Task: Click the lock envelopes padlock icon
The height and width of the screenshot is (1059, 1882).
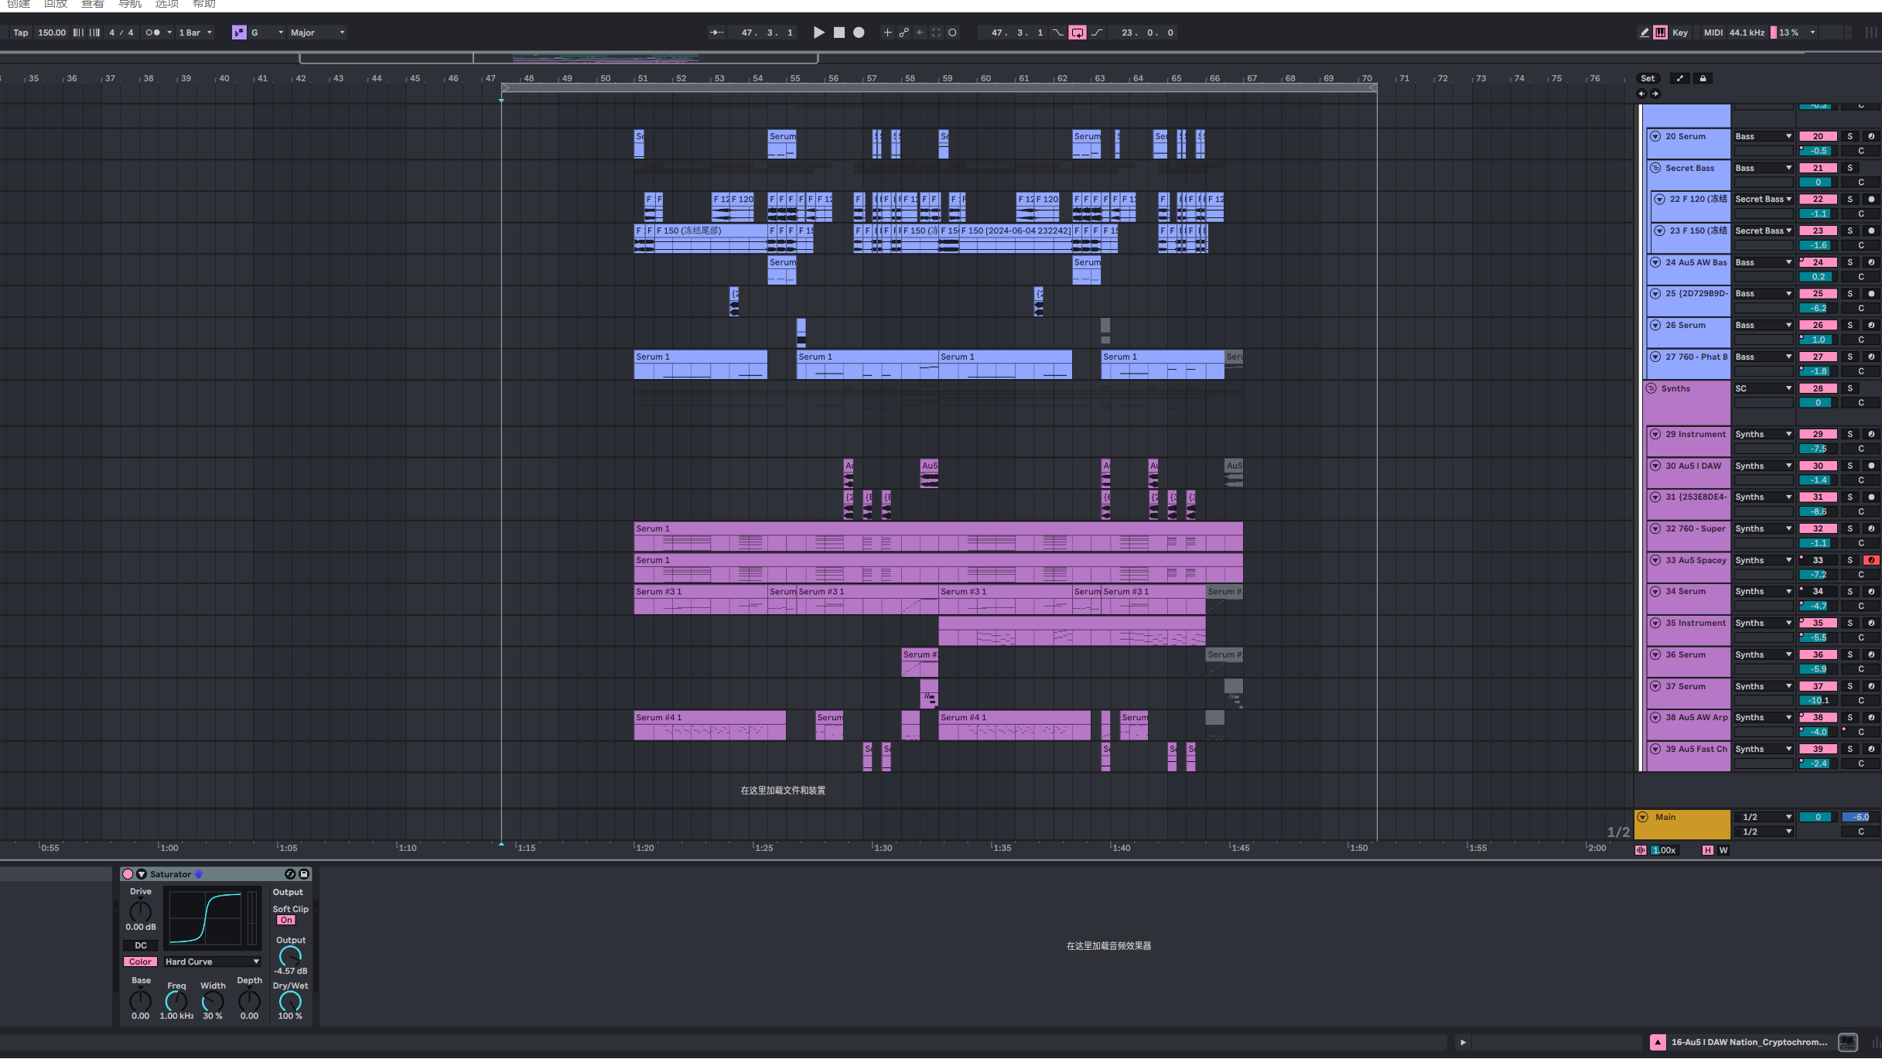Action: (1703, 78)
